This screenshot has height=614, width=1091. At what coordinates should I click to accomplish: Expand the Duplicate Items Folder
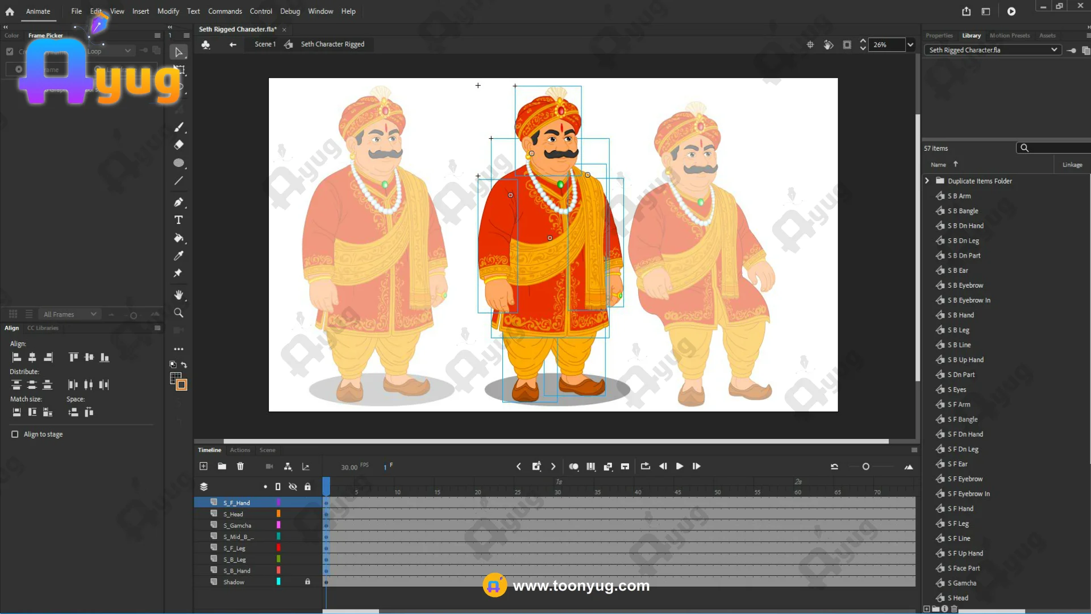[927, 181]
